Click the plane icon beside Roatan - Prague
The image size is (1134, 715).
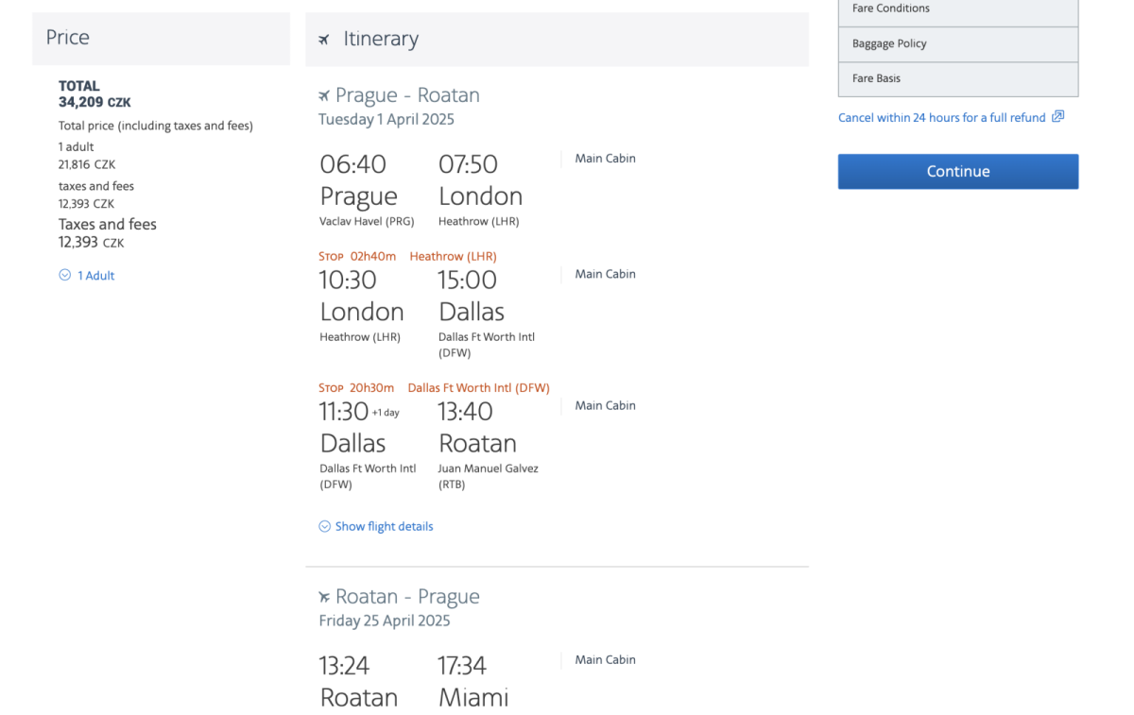(324, 597)
